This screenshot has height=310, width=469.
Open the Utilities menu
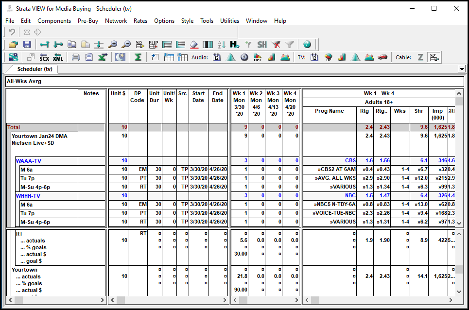pos(229,21)
